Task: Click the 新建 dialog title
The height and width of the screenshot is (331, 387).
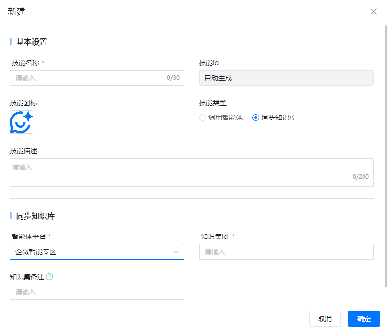Action: [17, 12]
